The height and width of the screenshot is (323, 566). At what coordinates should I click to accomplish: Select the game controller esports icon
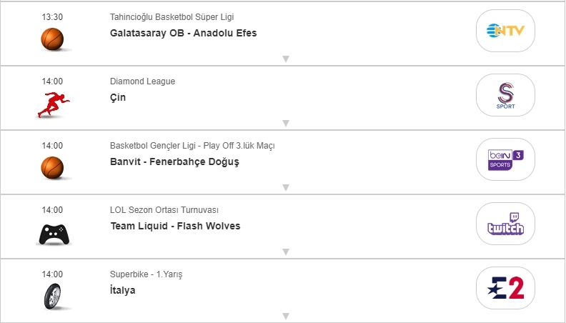coord(52,233)
